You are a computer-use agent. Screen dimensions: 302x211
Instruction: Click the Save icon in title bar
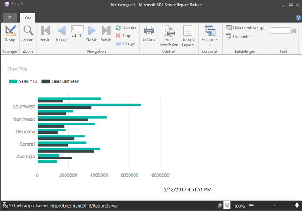tap(7, 4)
